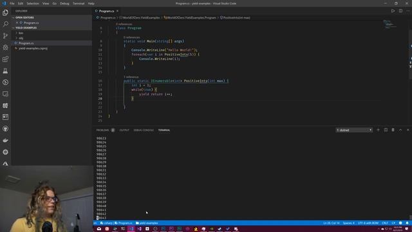Place cursor on the 'yield return i++;' line

coord(156,94)
